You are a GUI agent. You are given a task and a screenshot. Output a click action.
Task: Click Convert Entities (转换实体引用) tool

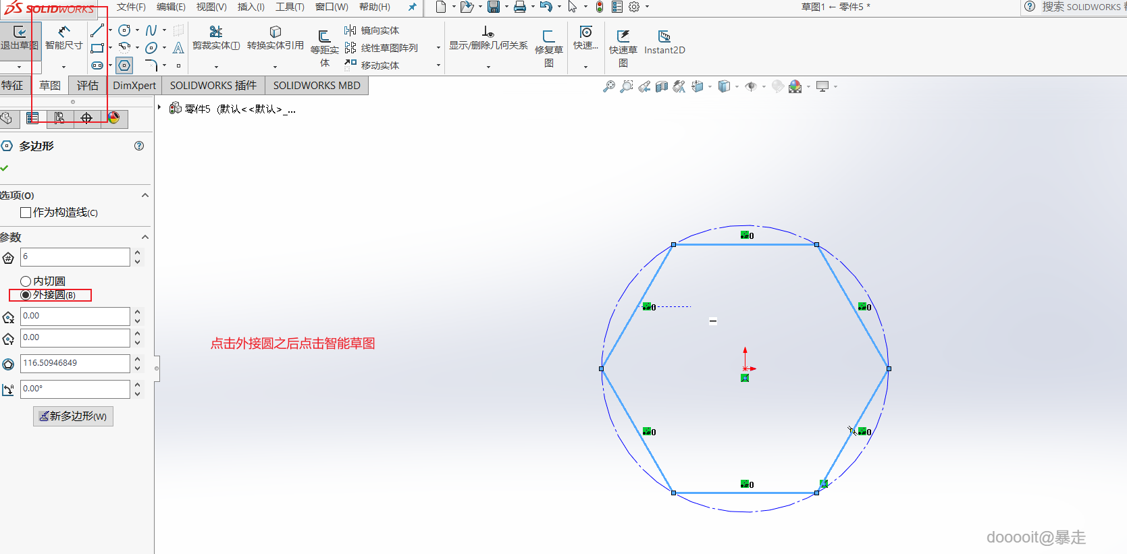pyautogui.click(x=276, y=38)
